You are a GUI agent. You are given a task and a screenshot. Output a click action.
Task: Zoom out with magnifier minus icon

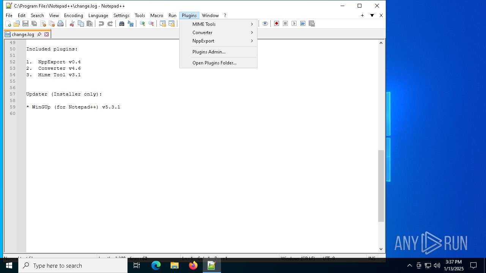(x=151, y=24)
